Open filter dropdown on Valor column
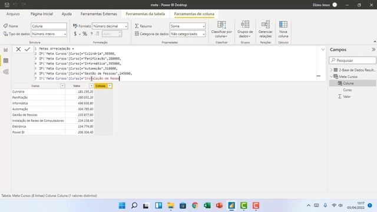 [x=91, y=86]
